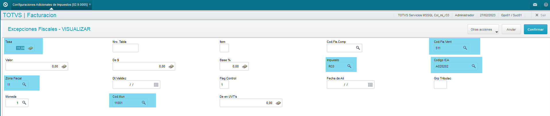
Task: Open the Impuesto search lookup icon
Action: coord(349,66)
